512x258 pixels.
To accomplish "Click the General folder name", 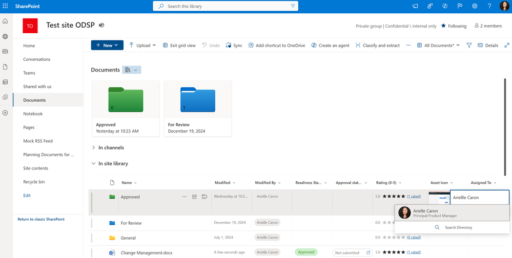I will [x=128, y=238].
